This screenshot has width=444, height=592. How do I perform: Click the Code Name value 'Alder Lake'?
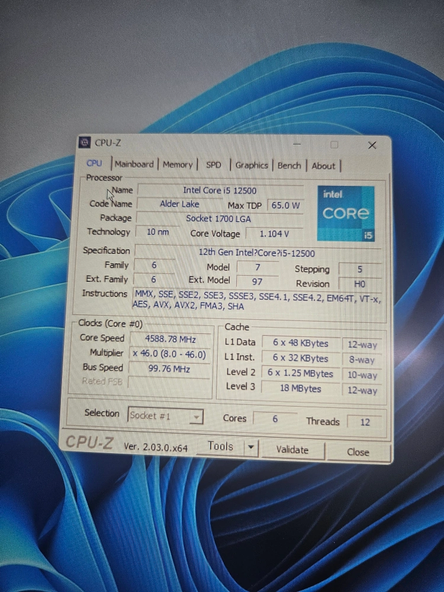pos(179,204)
